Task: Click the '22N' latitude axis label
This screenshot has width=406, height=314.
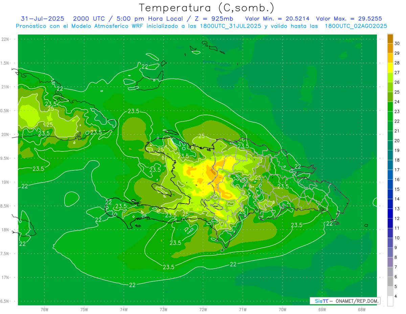Action: 5,39
